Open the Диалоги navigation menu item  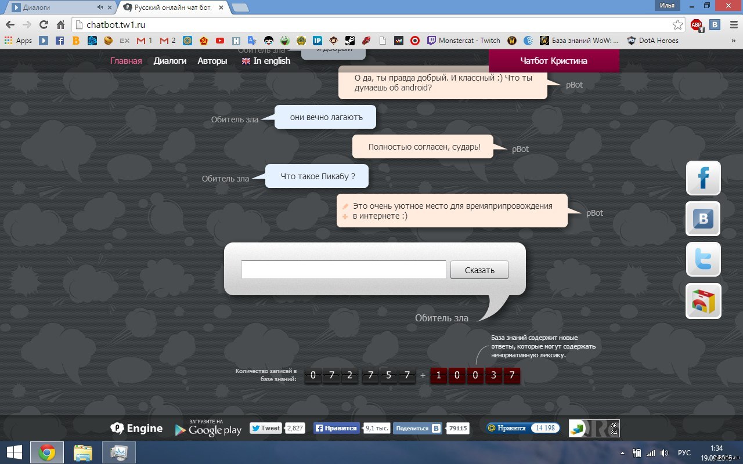click(x=169, y=61)
